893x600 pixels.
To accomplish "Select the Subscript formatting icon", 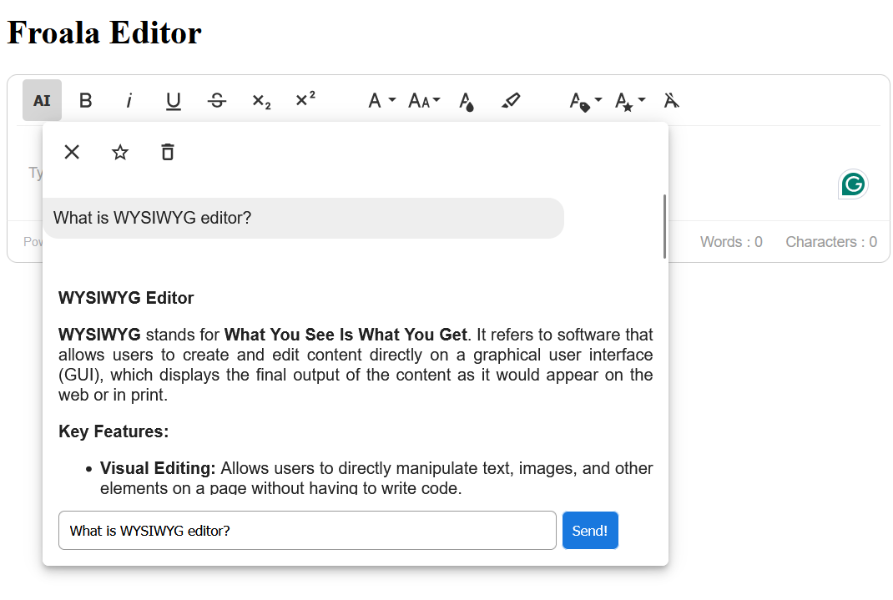I will [260, 100].
